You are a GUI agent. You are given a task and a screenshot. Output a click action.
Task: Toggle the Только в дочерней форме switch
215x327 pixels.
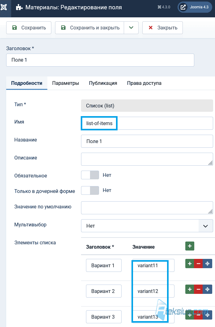pos(90,190)
